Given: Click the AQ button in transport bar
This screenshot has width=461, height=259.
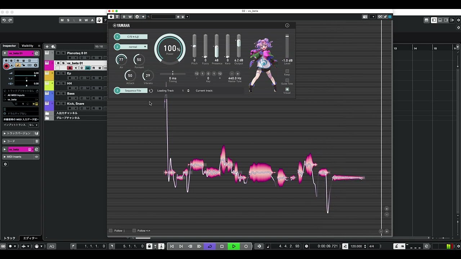Looking at the screenshot, I should (52, 246).
